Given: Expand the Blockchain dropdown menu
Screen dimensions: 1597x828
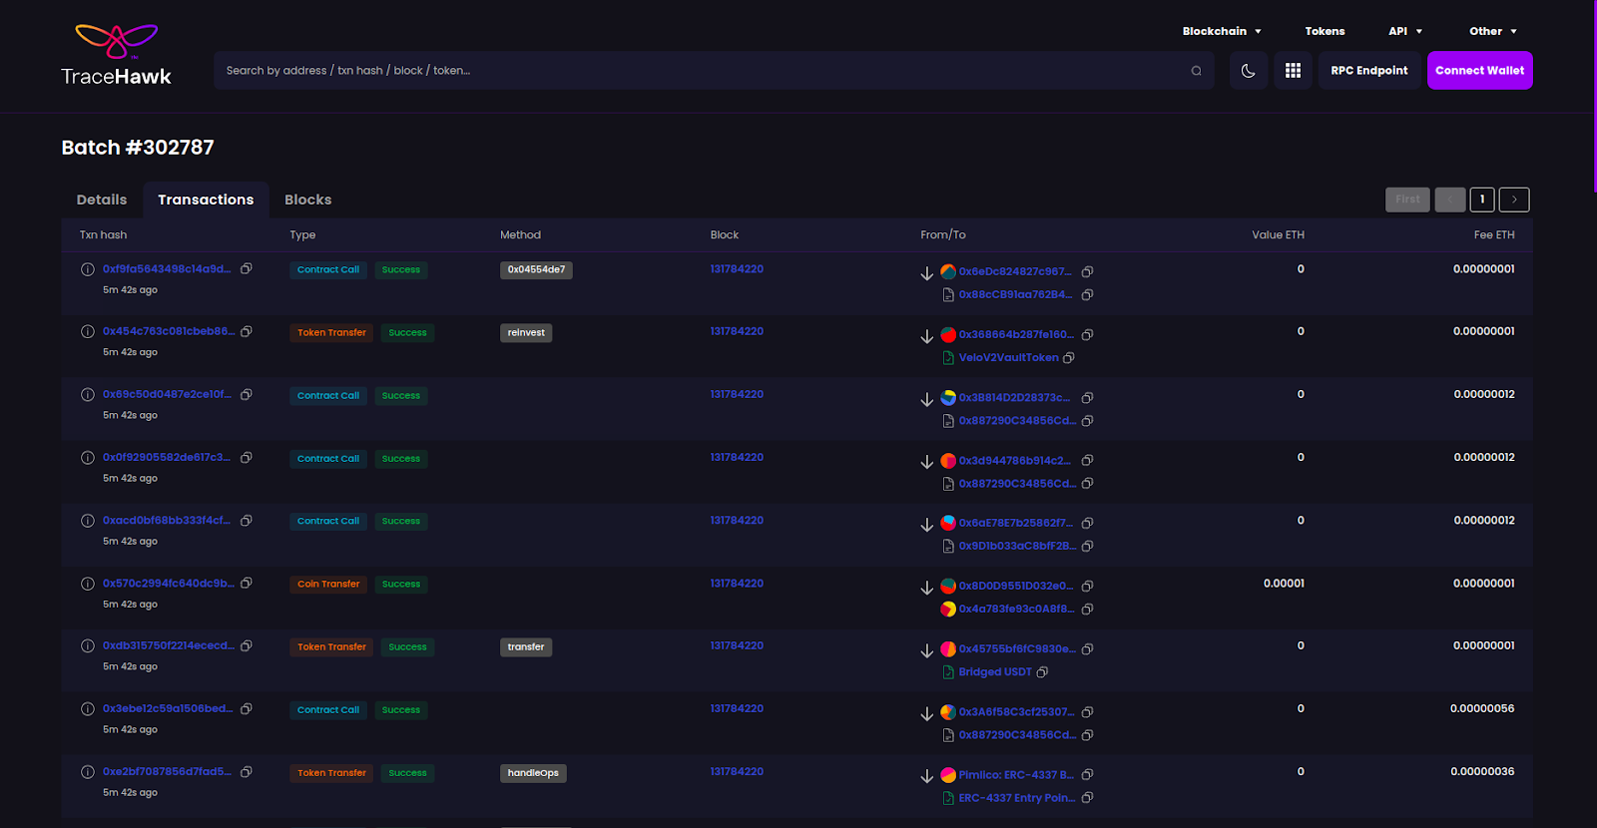Looking at the screenshot, I should point(1222,31).
